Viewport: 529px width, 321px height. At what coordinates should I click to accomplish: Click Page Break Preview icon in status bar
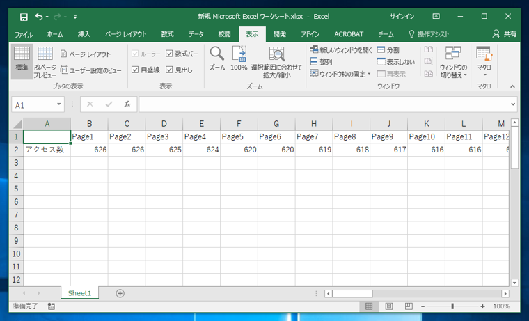409,306
